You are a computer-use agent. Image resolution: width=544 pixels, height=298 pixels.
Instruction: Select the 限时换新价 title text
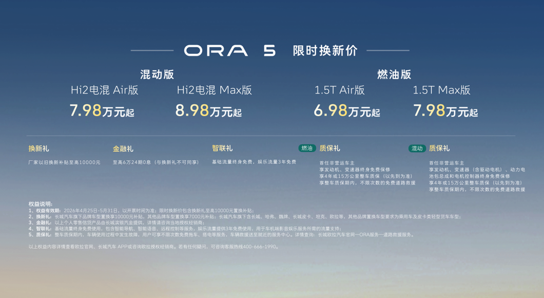coord(325,50)
